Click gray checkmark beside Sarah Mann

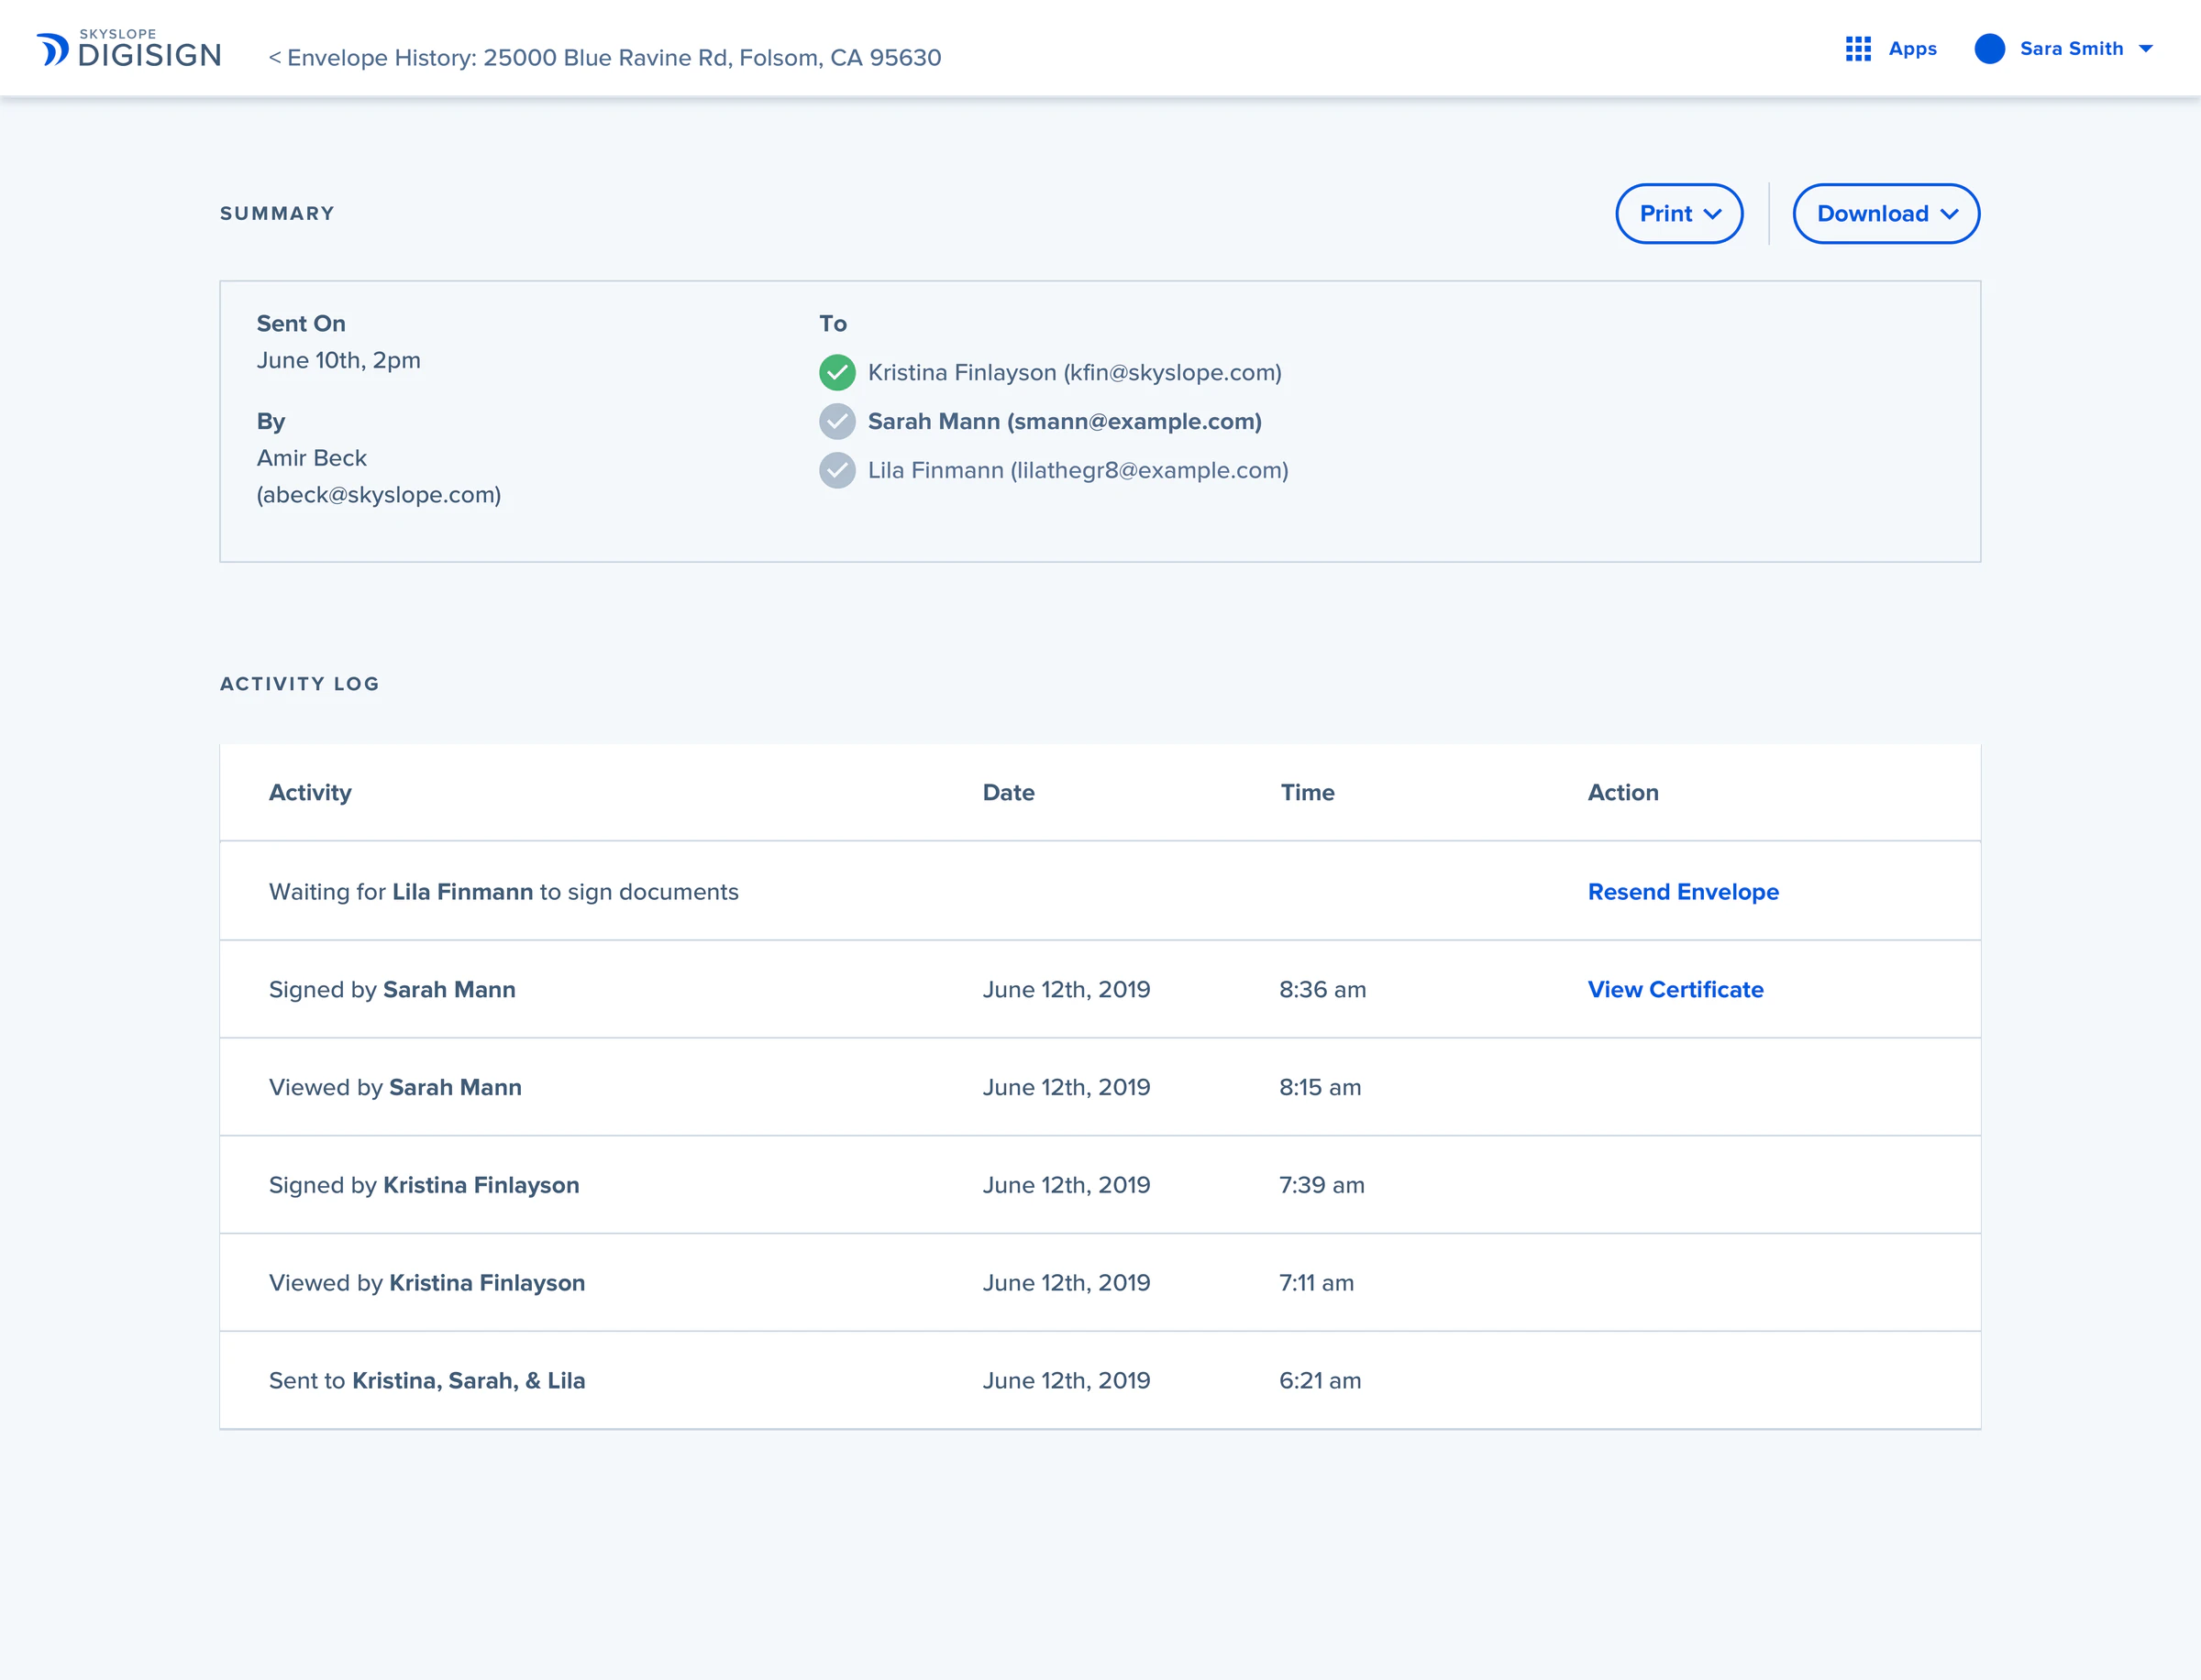[x=837, y=422]
